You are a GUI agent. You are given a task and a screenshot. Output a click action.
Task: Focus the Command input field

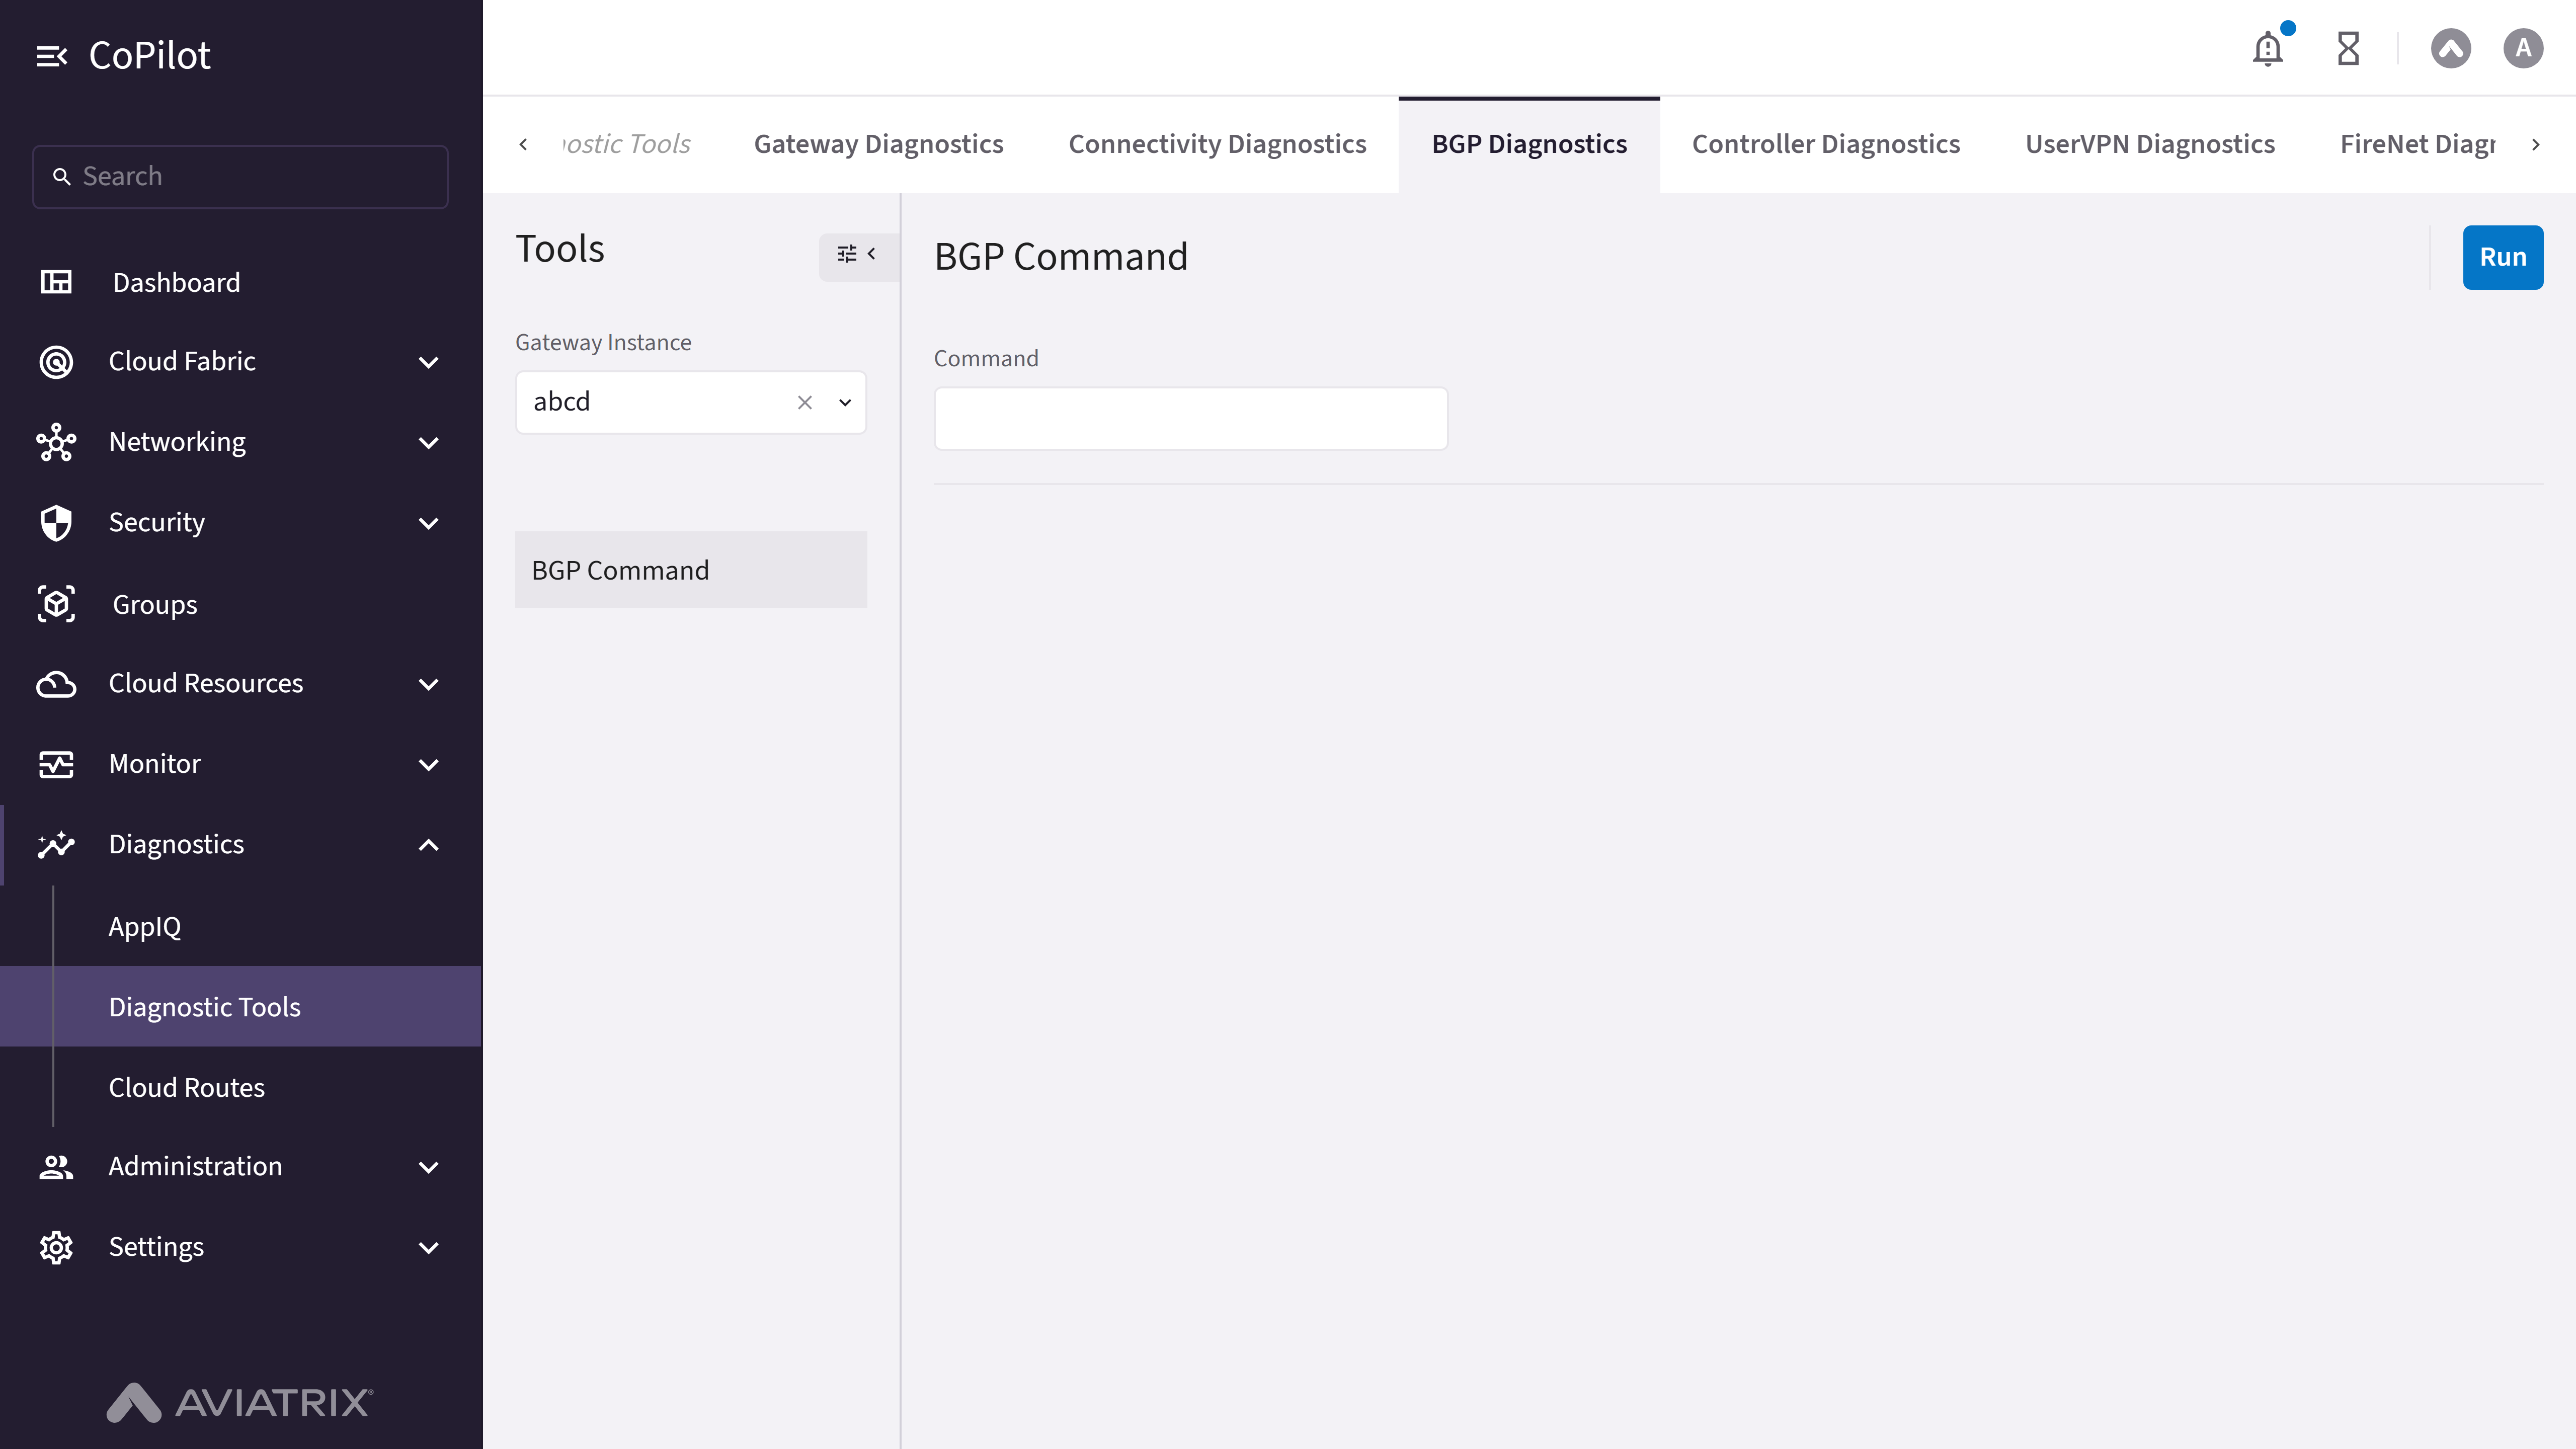tap(1190, 418)
